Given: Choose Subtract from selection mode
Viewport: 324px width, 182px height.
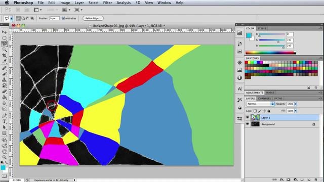Looking at the screenshot, I should click(27, 18).
